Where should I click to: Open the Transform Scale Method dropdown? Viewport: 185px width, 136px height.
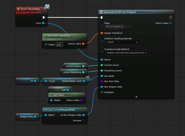128,53
